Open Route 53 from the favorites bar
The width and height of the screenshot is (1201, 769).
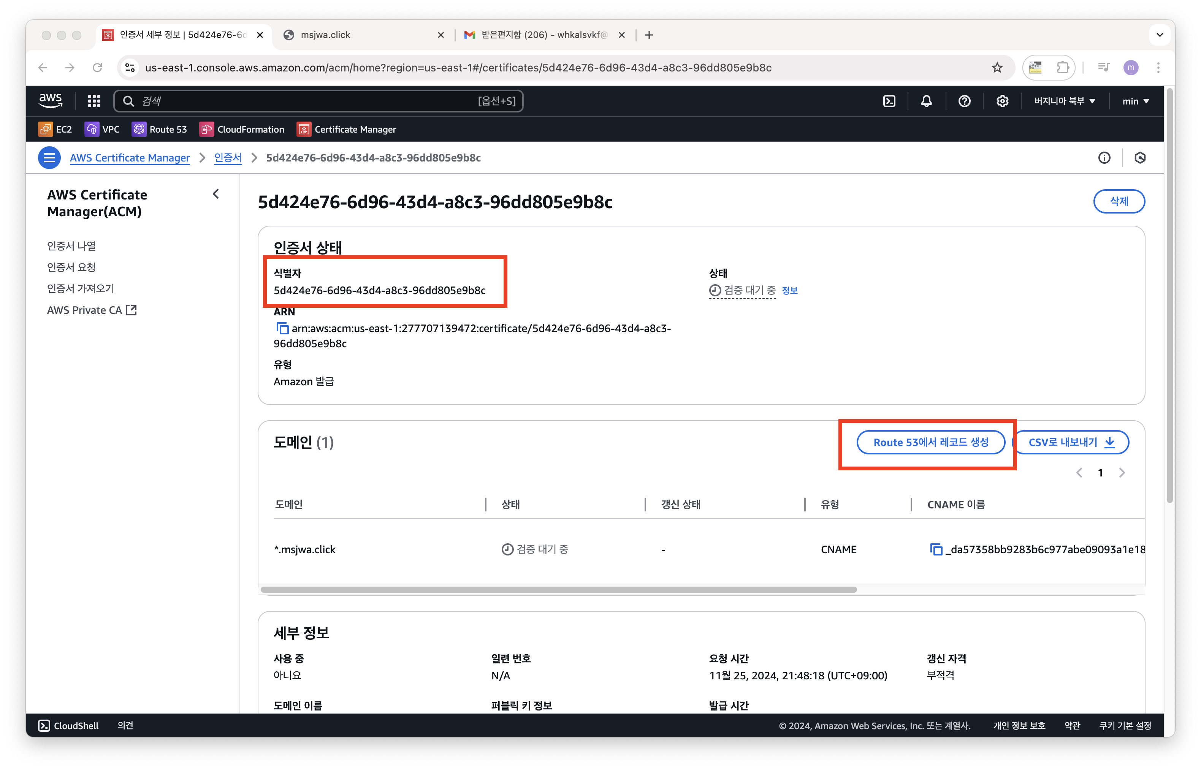[x=159, y=129]
